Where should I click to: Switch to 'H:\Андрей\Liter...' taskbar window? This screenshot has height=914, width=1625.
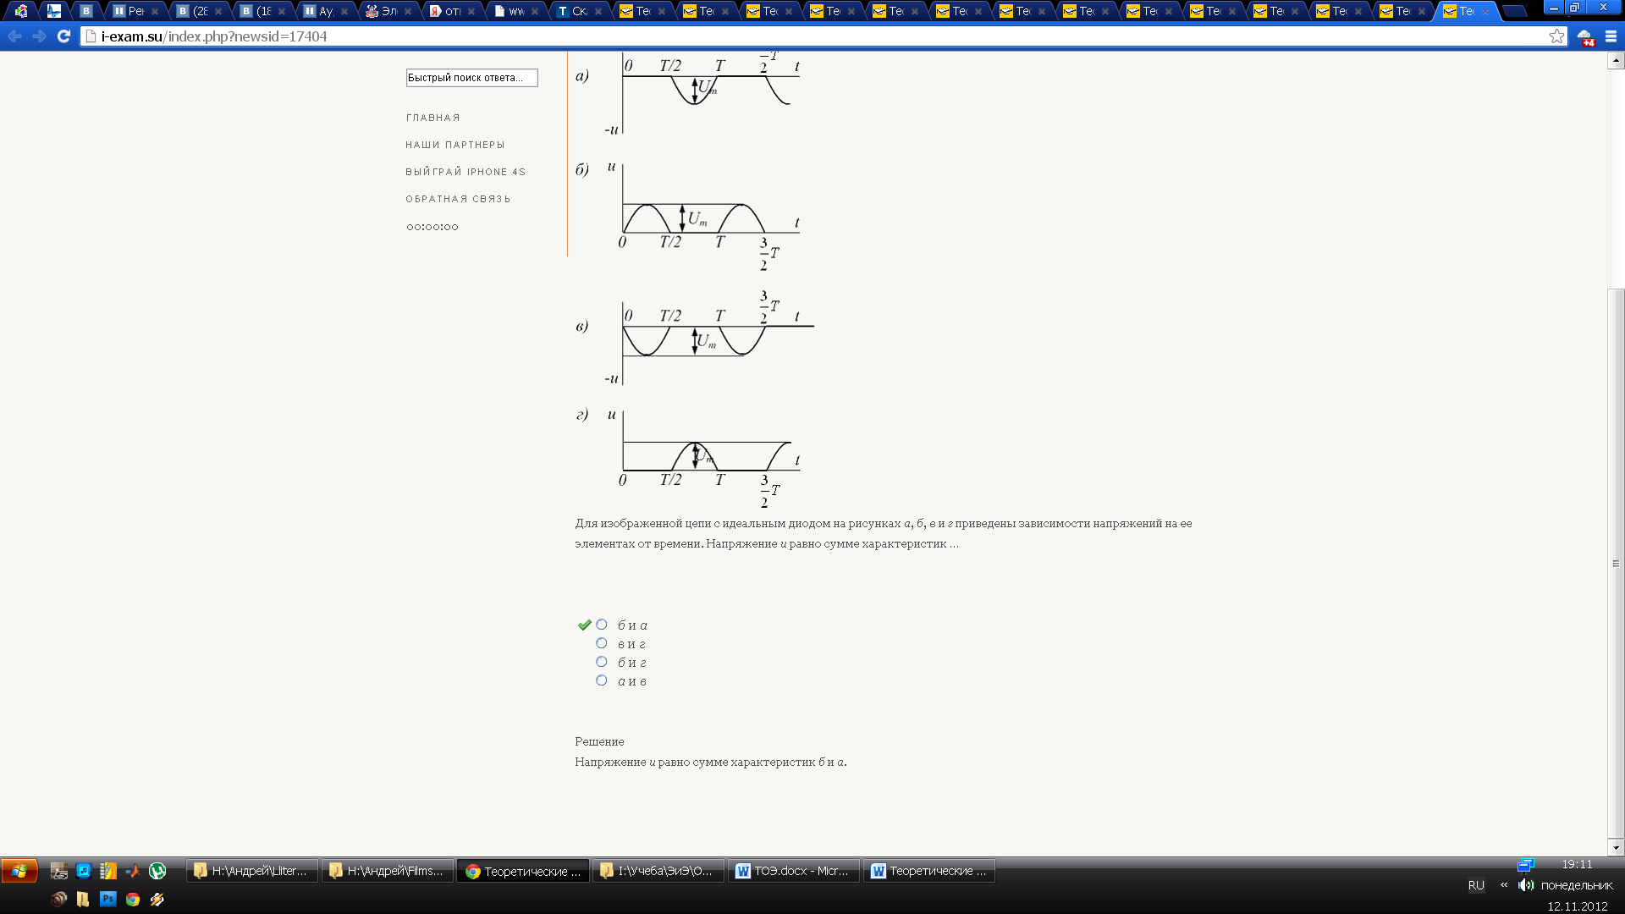(252, 871)
